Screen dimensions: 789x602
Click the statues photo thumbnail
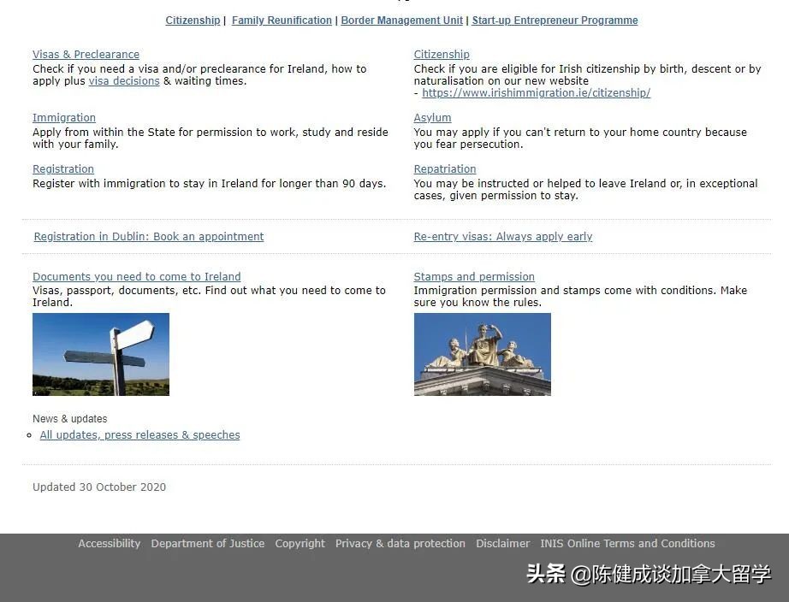point(482,354)
